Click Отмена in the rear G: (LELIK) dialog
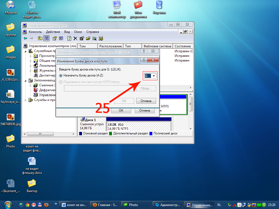The width and height of the screenshot is (279, 209). tap(144, 110)
